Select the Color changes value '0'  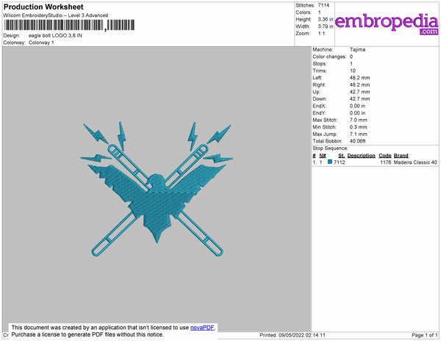351,57
